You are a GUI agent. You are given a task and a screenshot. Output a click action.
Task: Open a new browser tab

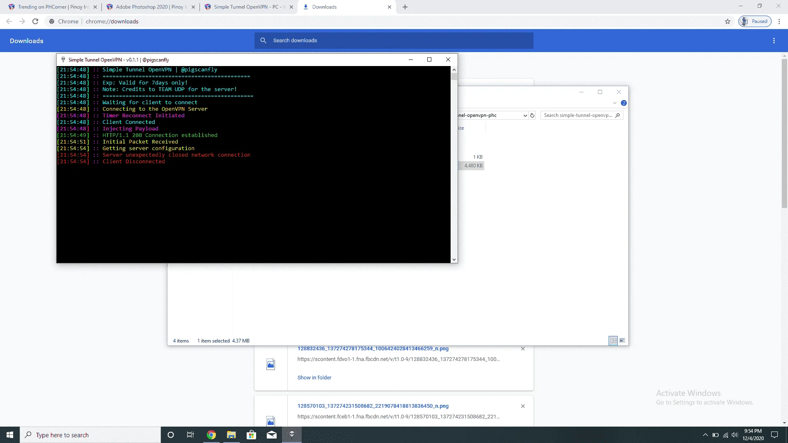click(405, 7)
